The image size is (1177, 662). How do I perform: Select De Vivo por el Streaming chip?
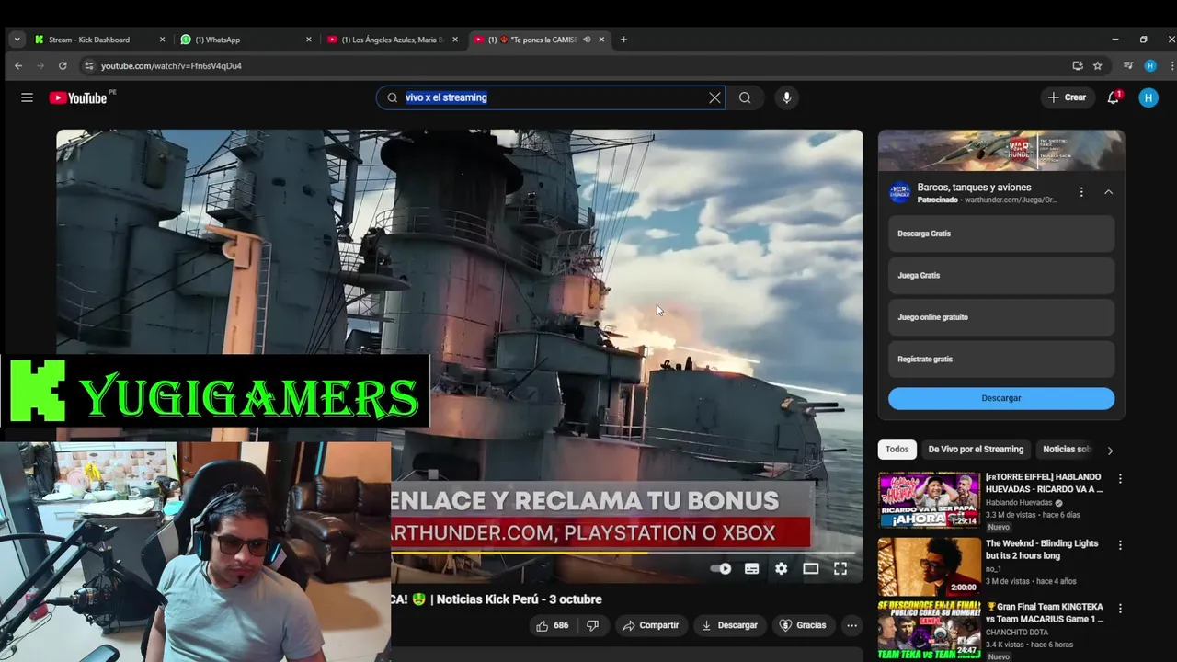(x=976, y=450)
